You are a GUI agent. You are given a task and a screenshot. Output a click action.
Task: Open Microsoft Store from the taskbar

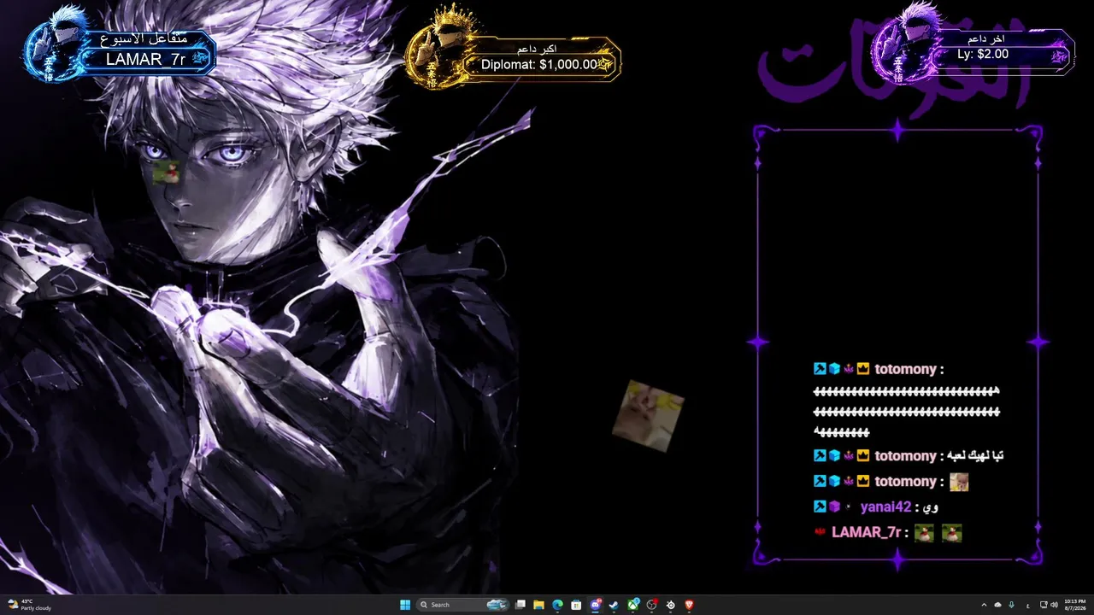click(x=577, y=605)
